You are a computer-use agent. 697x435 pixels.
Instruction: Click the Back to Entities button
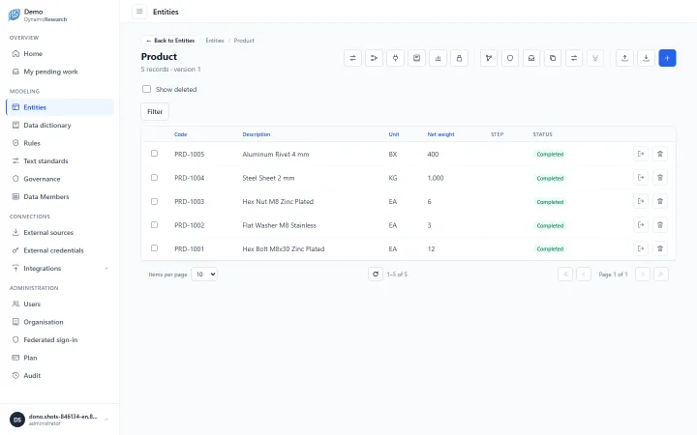pos(170,41)
